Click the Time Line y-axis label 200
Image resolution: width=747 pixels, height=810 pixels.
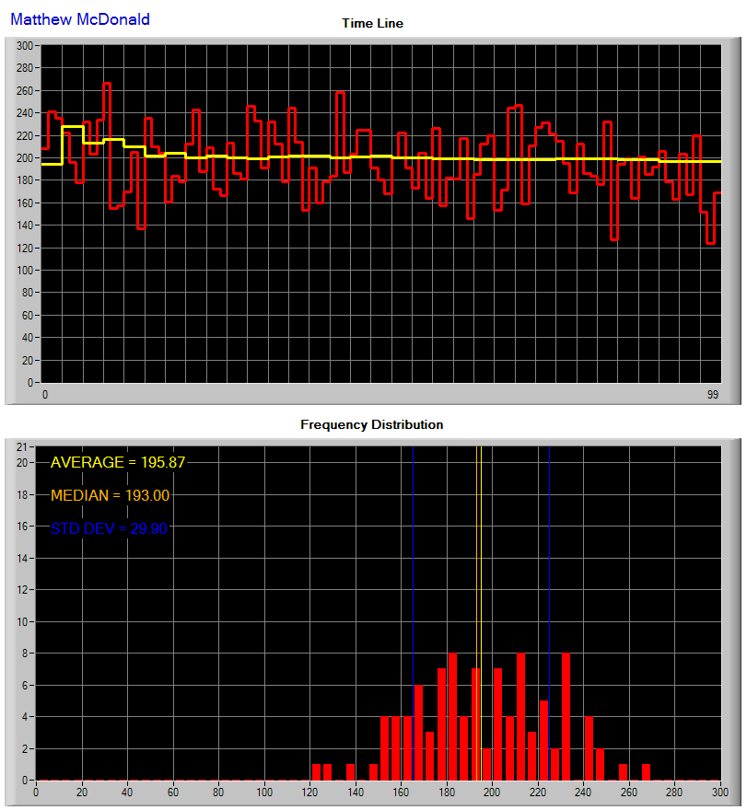24,158
